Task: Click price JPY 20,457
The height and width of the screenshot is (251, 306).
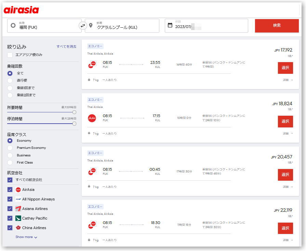Action: (x=281, y=157)
